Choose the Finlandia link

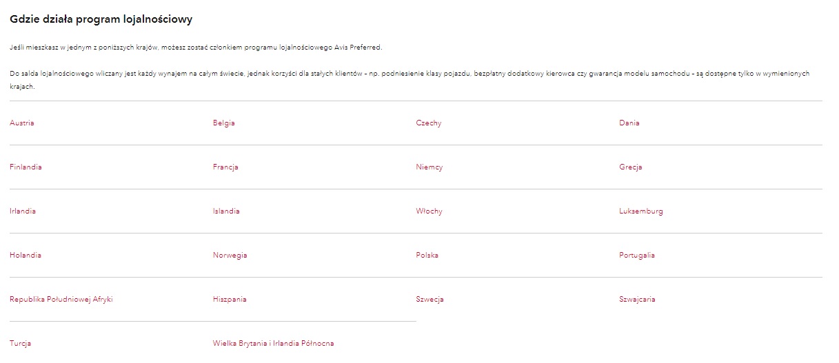point(26,167)
